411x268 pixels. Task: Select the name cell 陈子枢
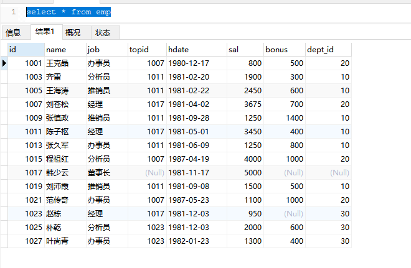pyautogui.click(x=65, y=131)
